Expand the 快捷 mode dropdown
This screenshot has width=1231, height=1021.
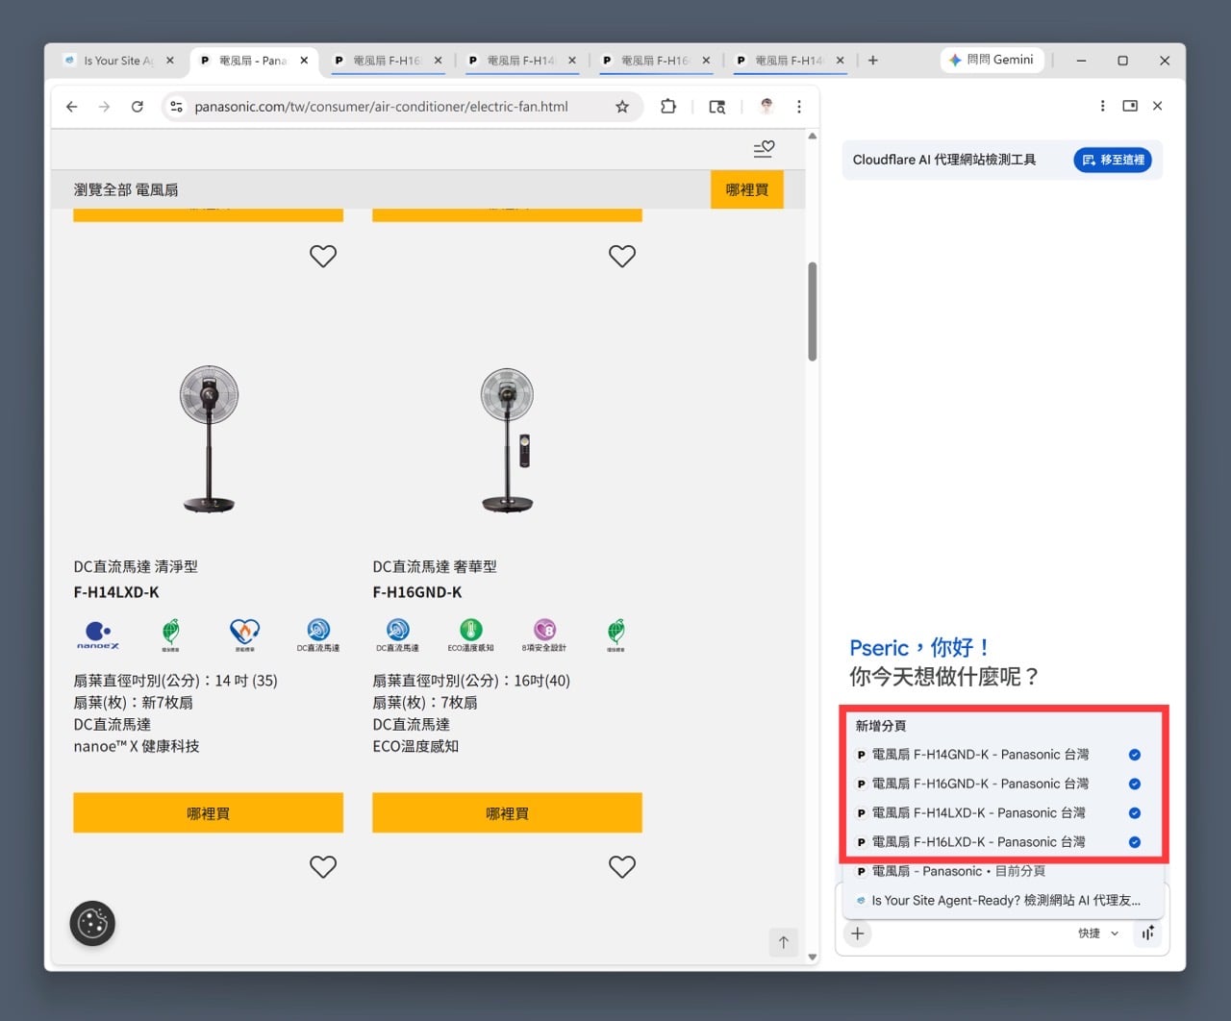1098,934
